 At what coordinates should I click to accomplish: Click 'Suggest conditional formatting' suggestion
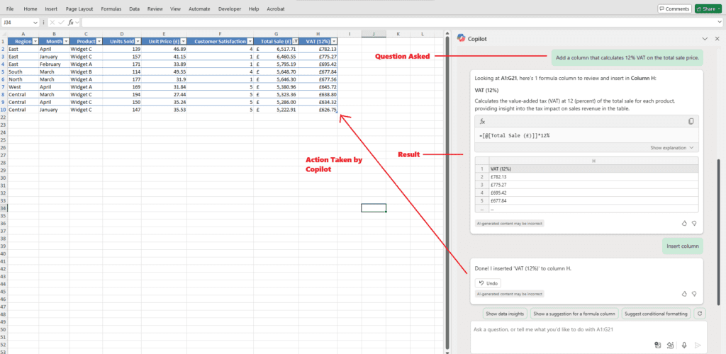click(x=656, y=314)
